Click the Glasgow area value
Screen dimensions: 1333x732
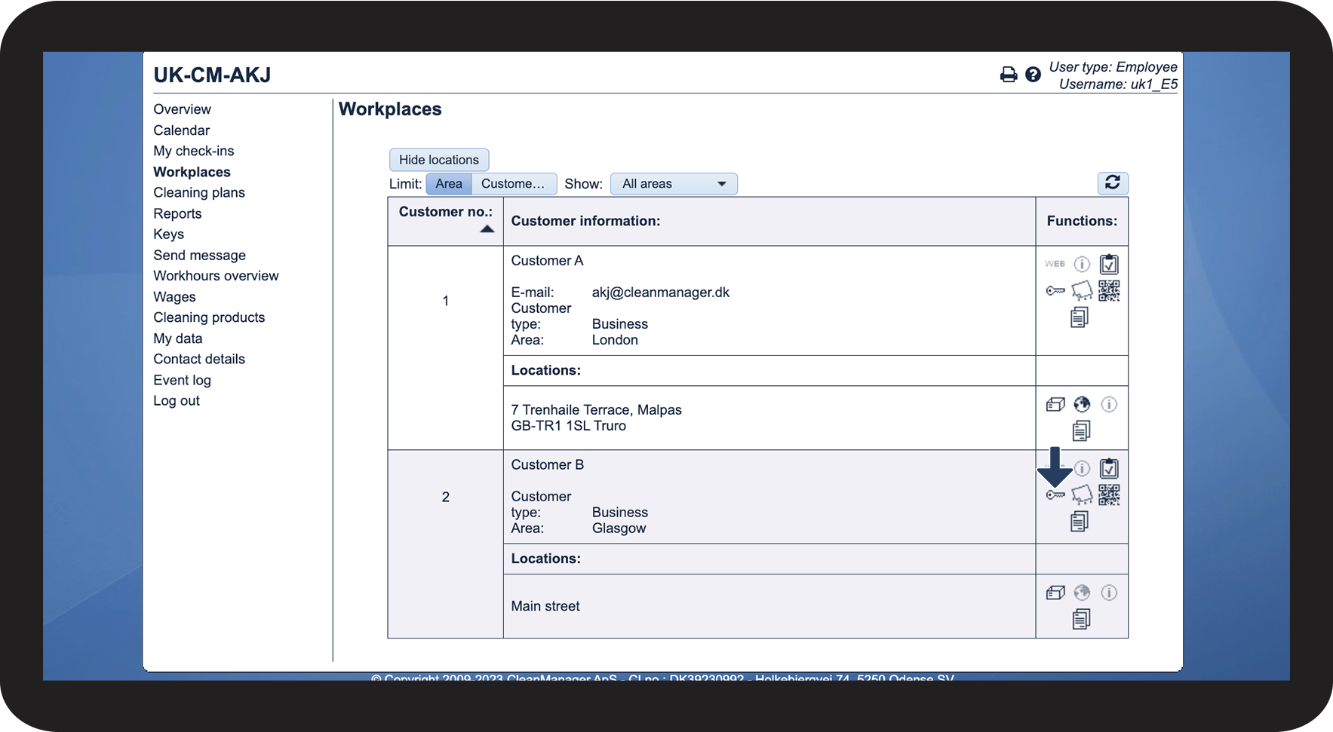pyautogui.click(x=619, y=528)
